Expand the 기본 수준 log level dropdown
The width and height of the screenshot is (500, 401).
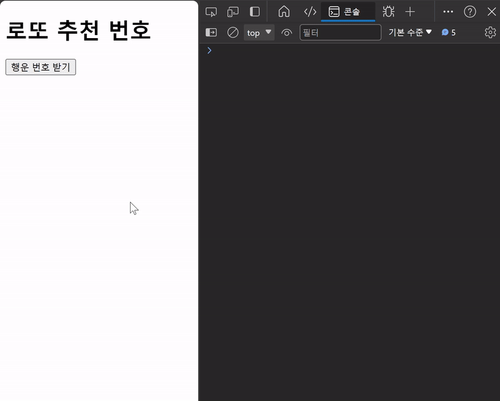tap(410, 32)
